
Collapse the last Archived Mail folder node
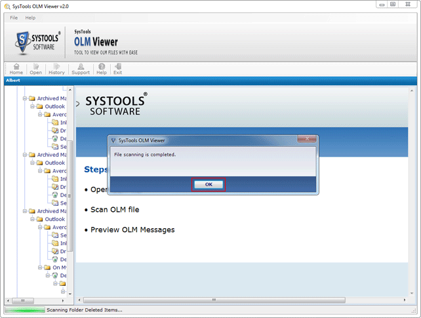[25, 211]
